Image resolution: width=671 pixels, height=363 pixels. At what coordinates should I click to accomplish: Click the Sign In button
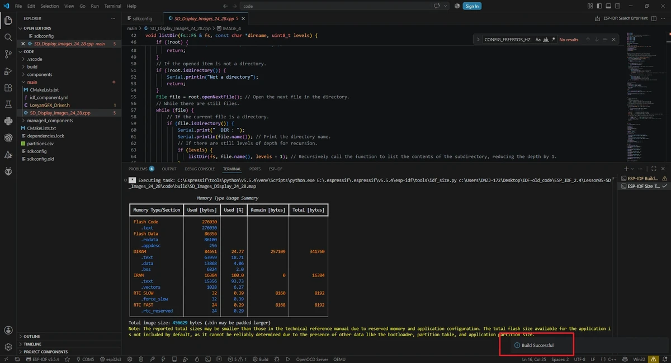472,6
